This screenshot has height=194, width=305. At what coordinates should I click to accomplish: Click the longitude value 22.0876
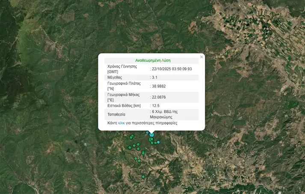click(x=159, y=97)
